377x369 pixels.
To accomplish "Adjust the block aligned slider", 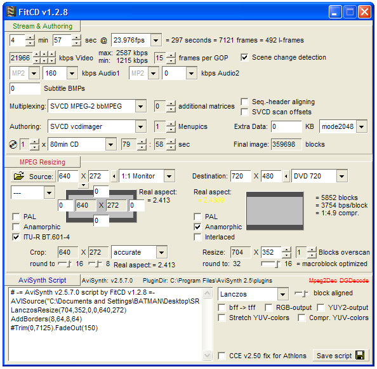I will 301,293.
